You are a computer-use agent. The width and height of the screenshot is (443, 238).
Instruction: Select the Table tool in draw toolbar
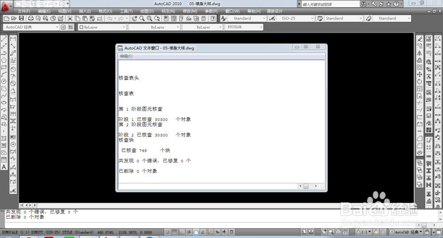pyautogui.click(x=4, y=160)
